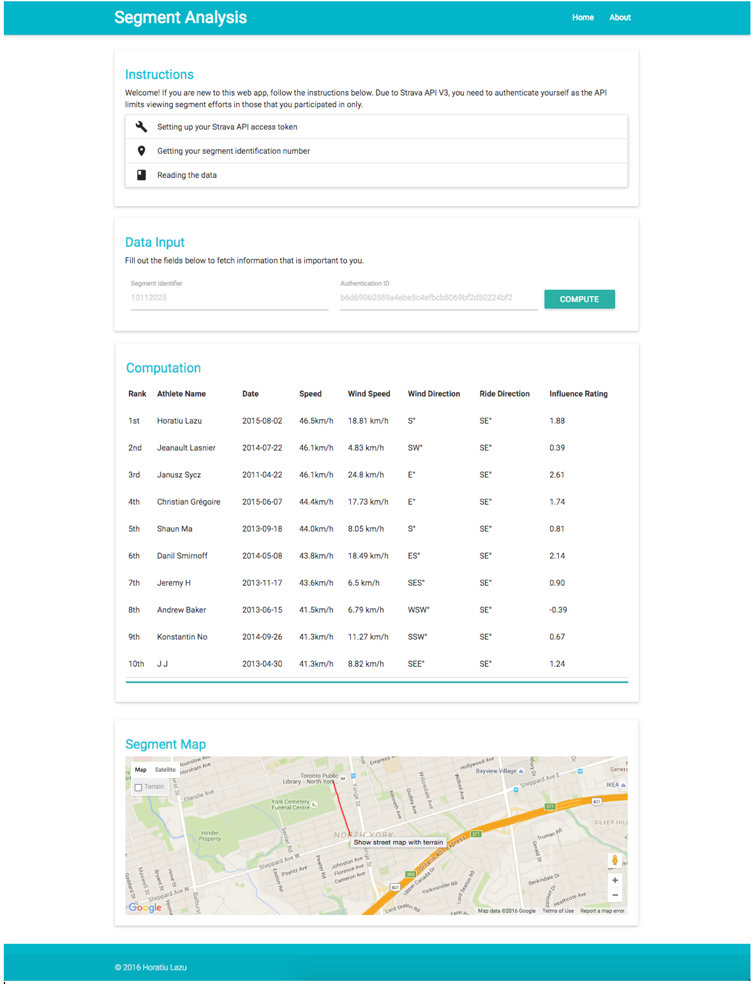Screen dimensions: 753x984
Task: Go to Home in the navigation bar
Action: coord(583,17)
